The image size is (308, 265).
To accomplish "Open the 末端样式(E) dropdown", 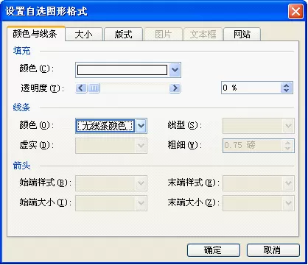I will (259, 183).
